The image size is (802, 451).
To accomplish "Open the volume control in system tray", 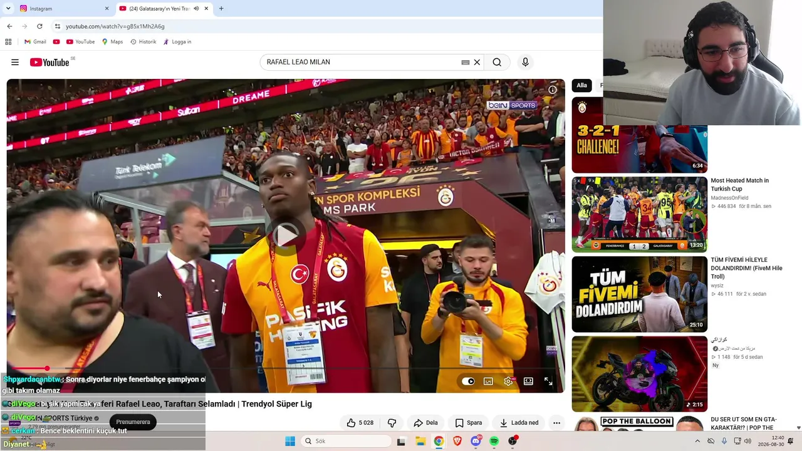I will click(747, 441).
